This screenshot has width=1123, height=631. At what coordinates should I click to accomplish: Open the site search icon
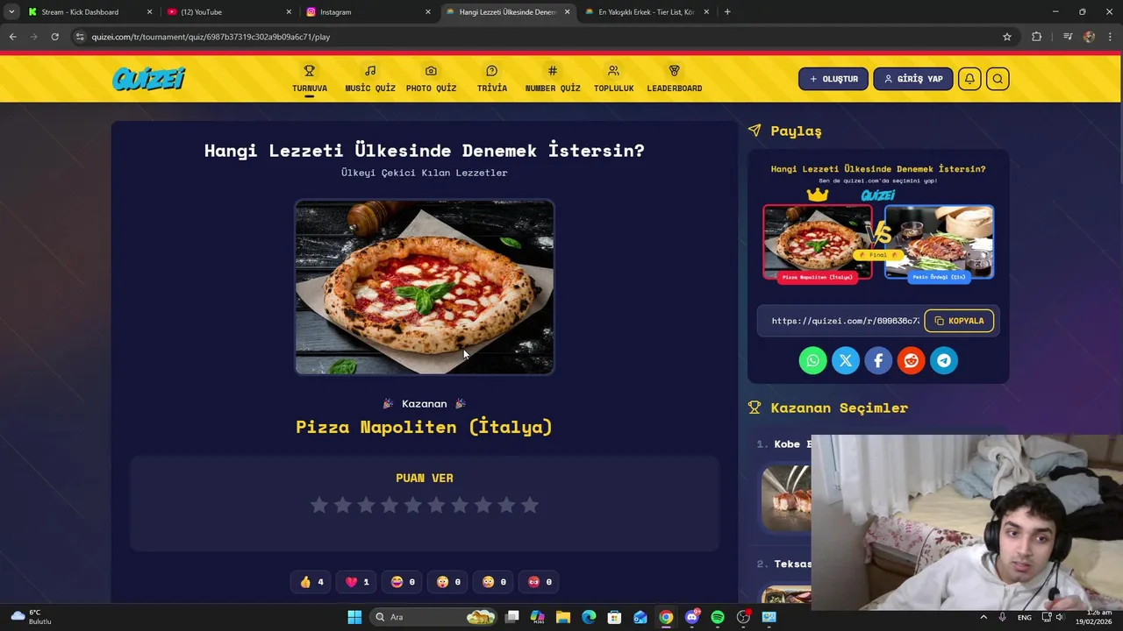(998, 79)
